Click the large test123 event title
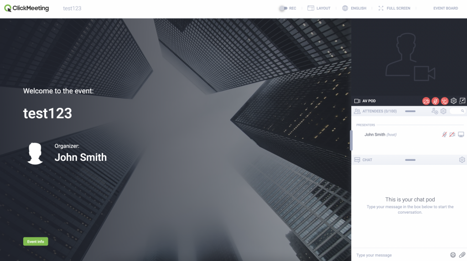 47,113
